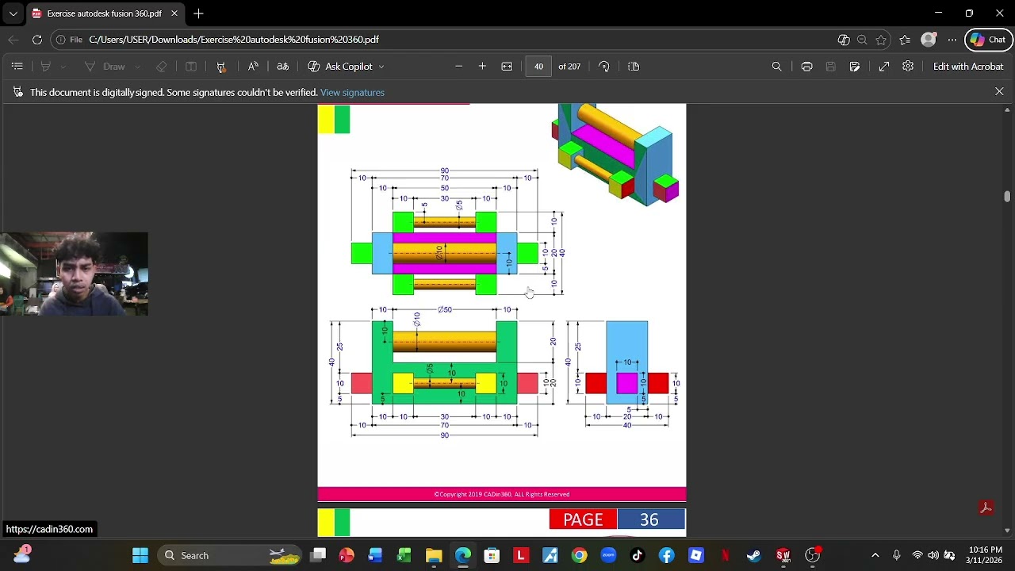1015x571 pixels.
Task: Open the Windows Start menu
Action: [140, 555]
